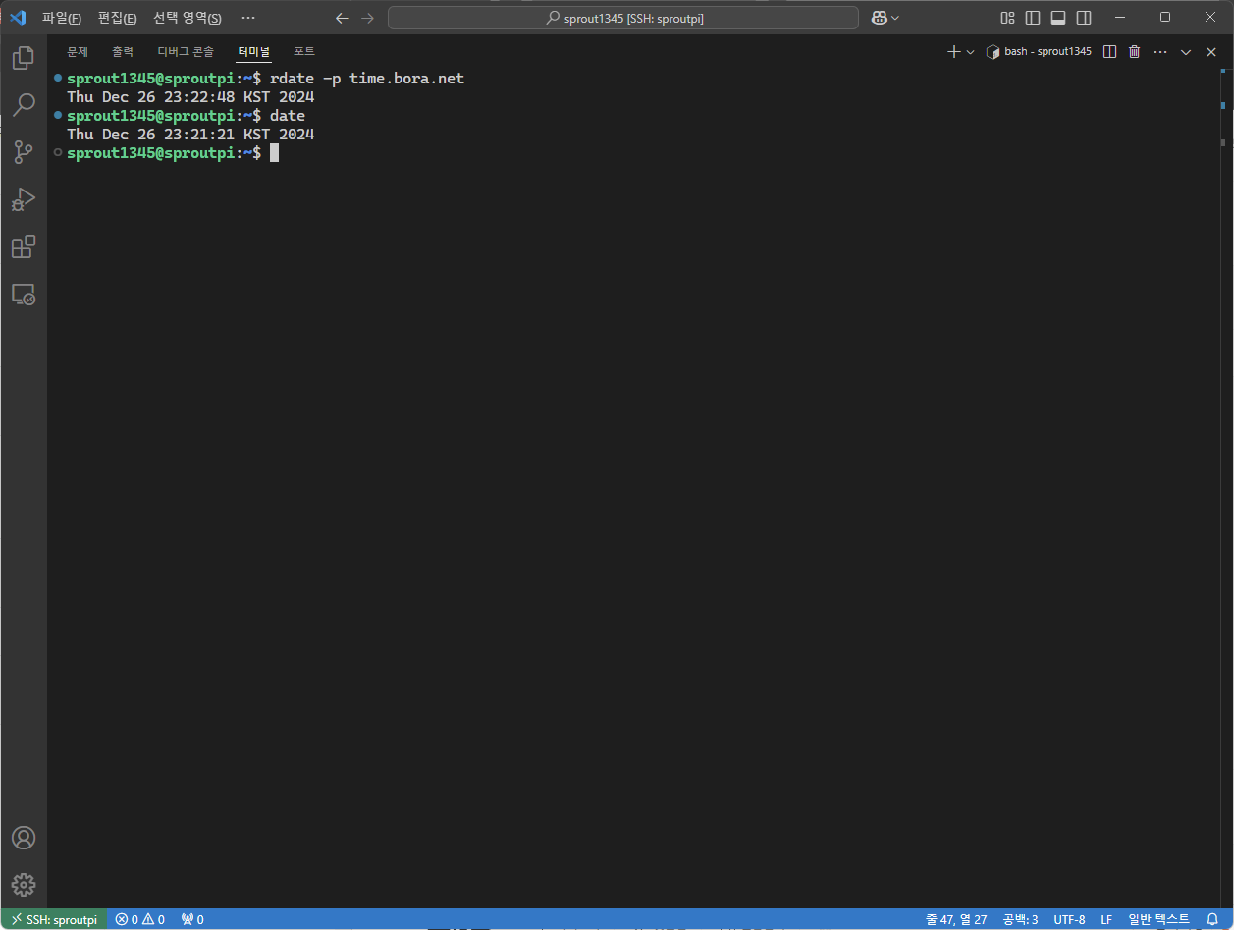Open the Remote Explorer view
Image resolution: width=1234 pixels, height=930 pixels.
tap(24, 294)
